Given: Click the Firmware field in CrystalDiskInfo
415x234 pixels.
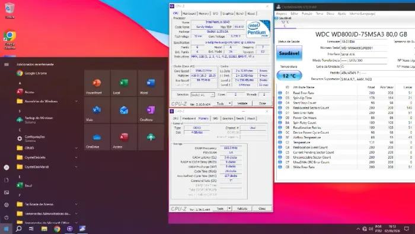Looking at the screenshot, I should pyautogui.click(x=363, y=42).
